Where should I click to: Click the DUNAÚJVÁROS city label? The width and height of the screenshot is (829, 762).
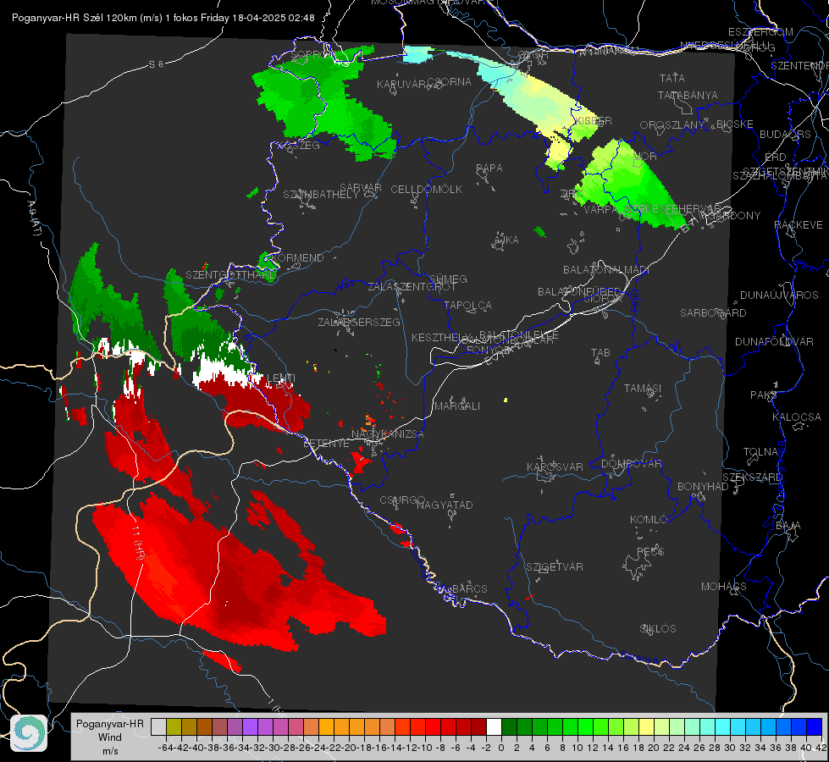click(x=779, y=295)
